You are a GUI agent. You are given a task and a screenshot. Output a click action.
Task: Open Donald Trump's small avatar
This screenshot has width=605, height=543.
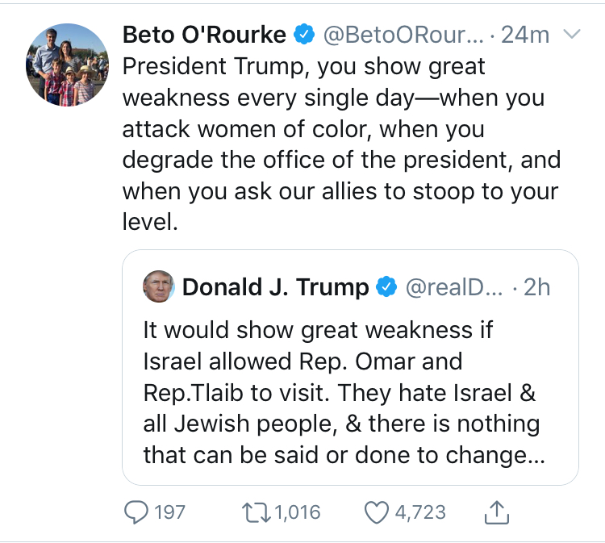click(x=159, y=286)
